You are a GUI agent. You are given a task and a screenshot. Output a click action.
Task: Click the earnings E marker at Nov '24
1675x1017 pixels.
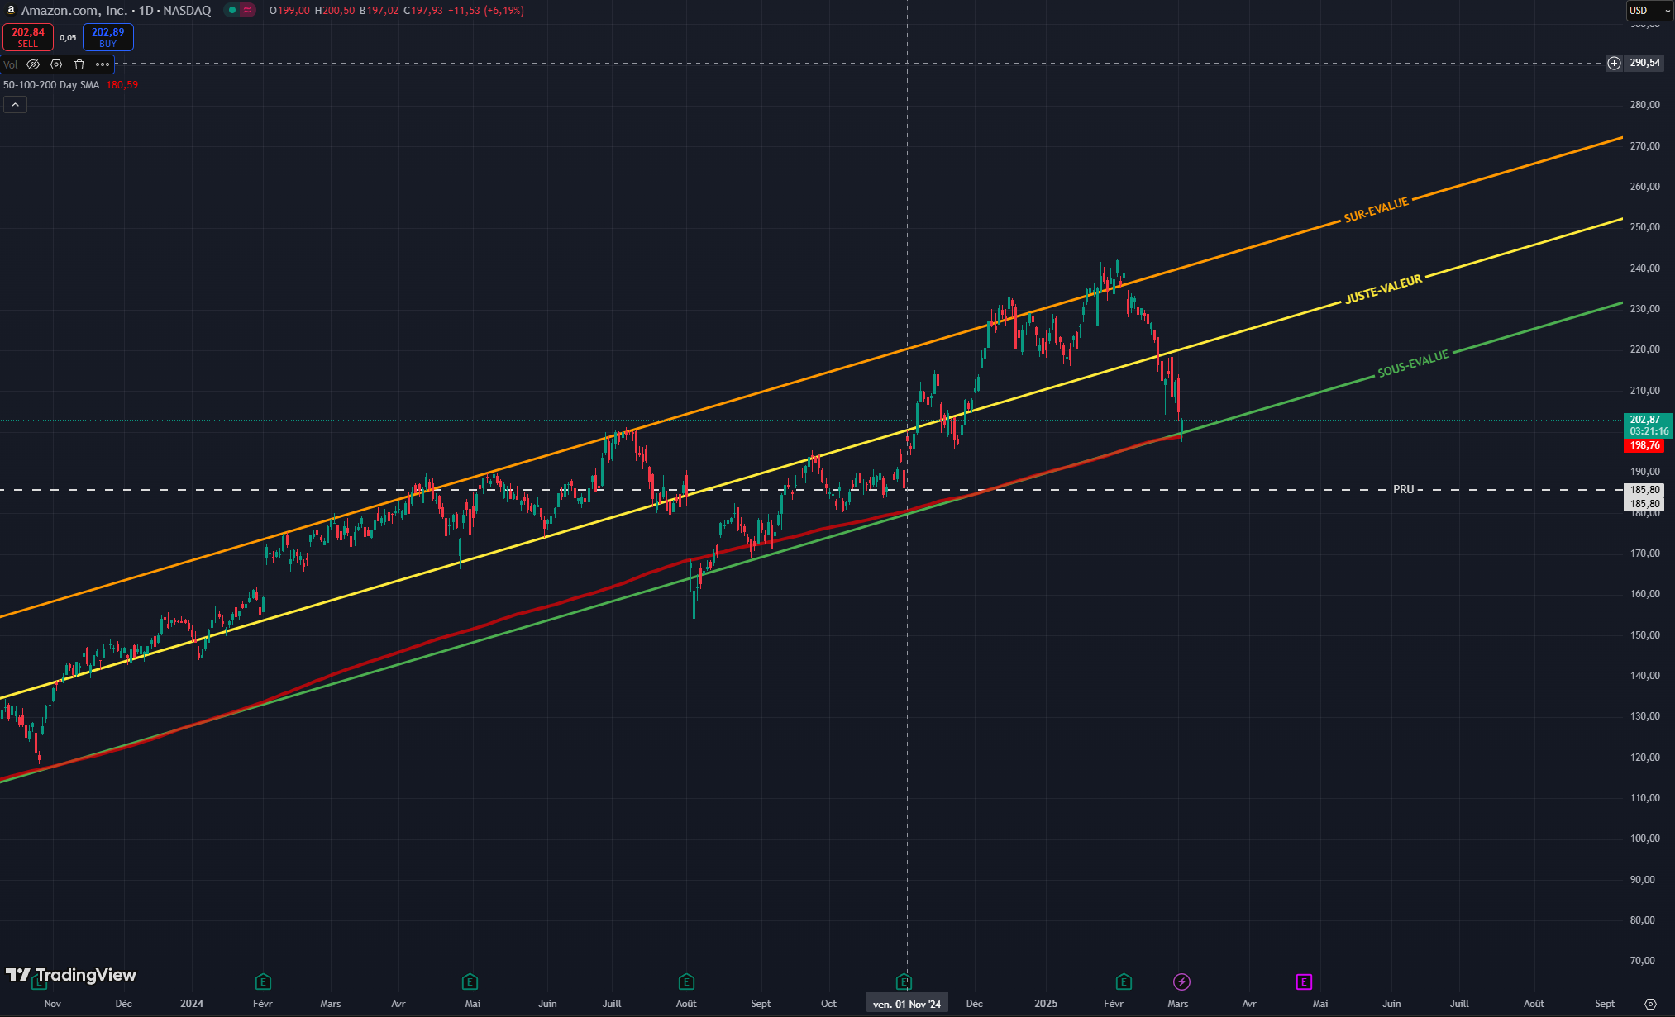(904, 981)
